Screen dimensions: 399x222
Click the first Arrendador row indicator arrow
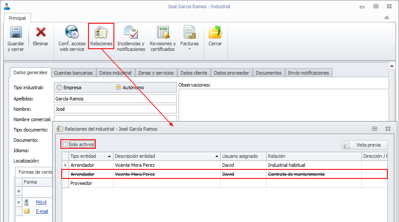(x=66, y=165)
